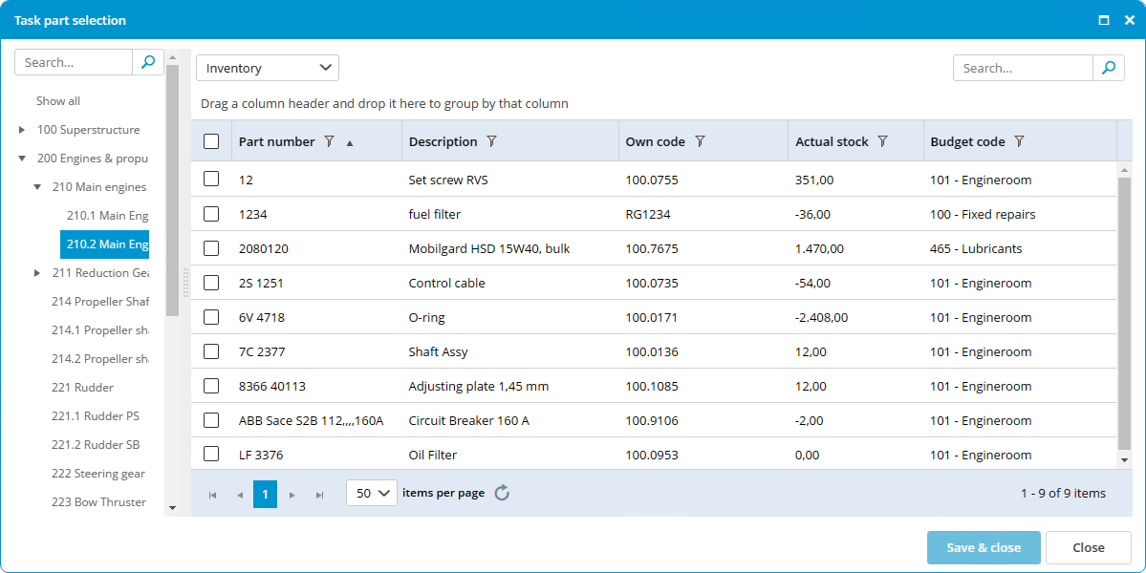Open the Own code filter funnel
This screenshot has height=573, width=1146.
pos(701,141)
